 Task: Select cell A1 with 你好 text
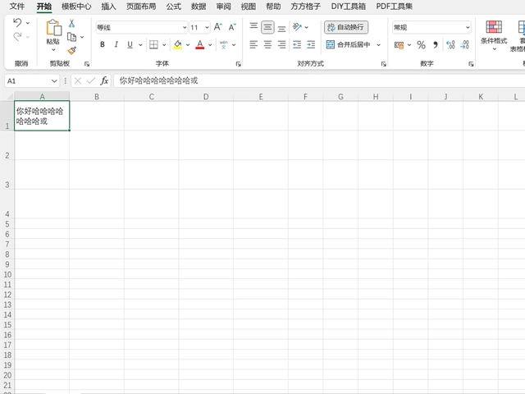pyautogui.click(x=42, y=116)
